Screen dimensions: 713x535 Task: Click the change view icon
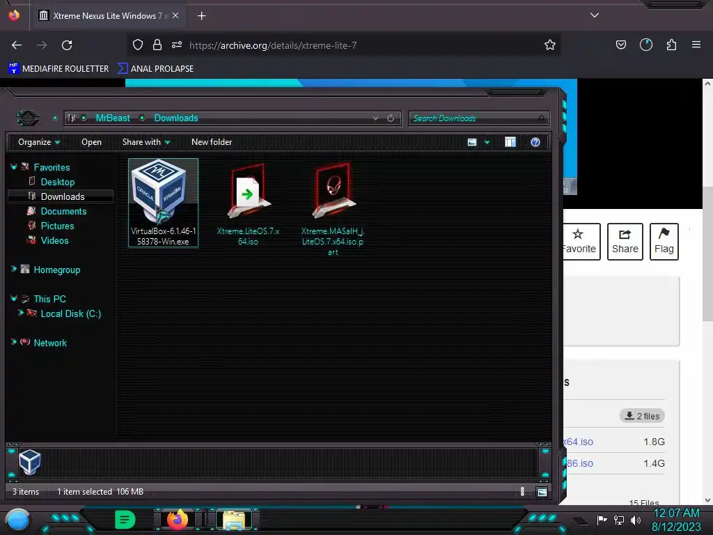click(x=472, y=142)
